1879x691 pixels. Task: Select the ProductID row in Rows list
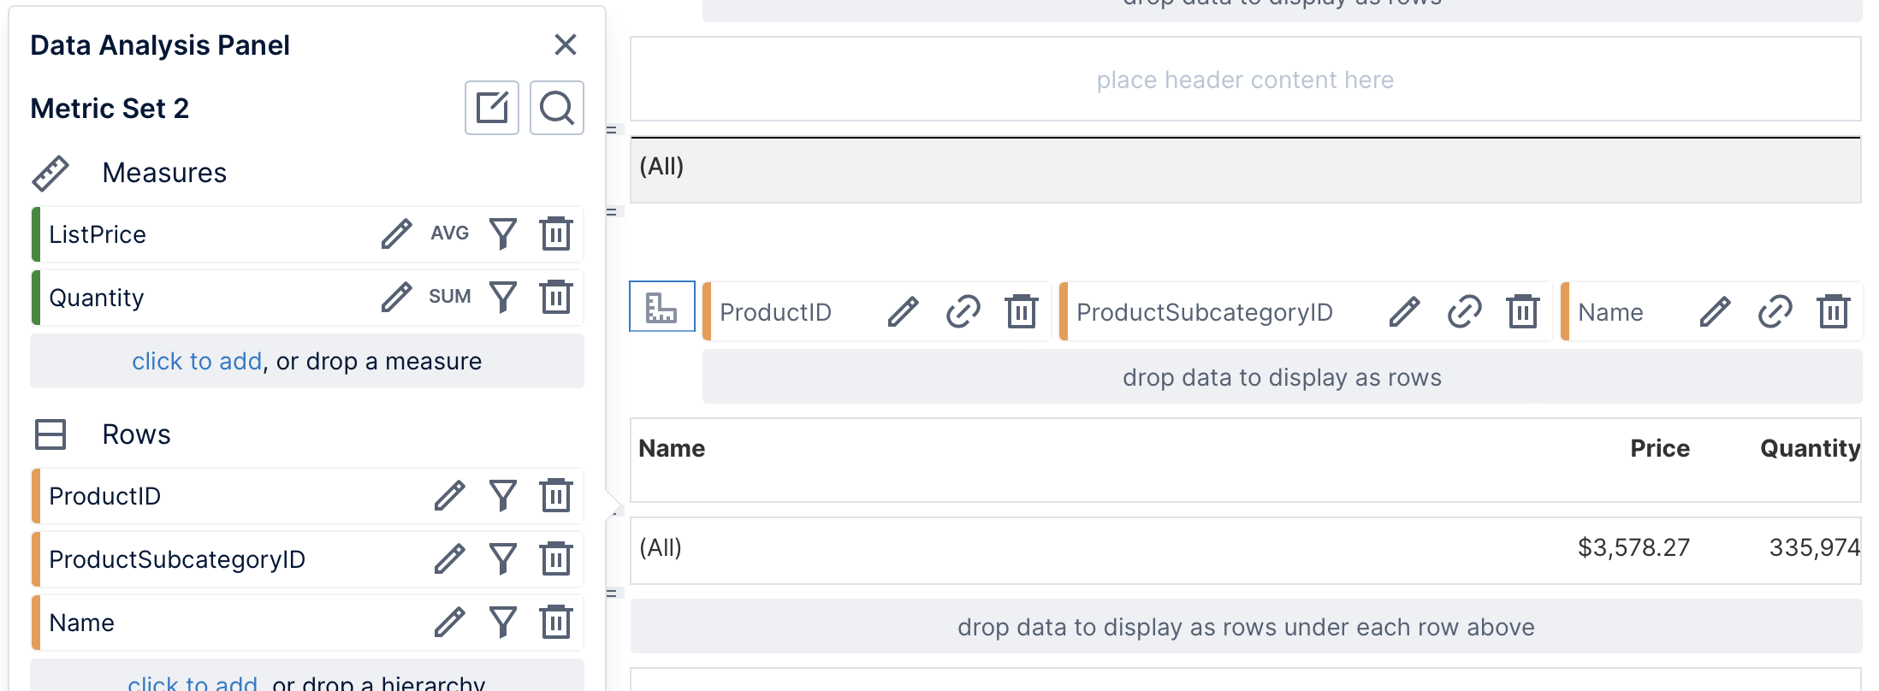[105, 496]
